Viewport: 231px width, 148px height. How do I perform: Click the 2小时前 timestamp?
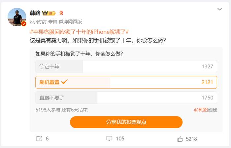pyautogui.click(x=38, y=22)
